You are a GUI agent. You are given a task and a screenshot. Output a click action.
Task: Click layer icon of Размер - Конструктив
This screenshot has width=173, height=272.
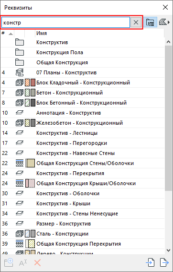pyautogui.click(x=20, y=224)
